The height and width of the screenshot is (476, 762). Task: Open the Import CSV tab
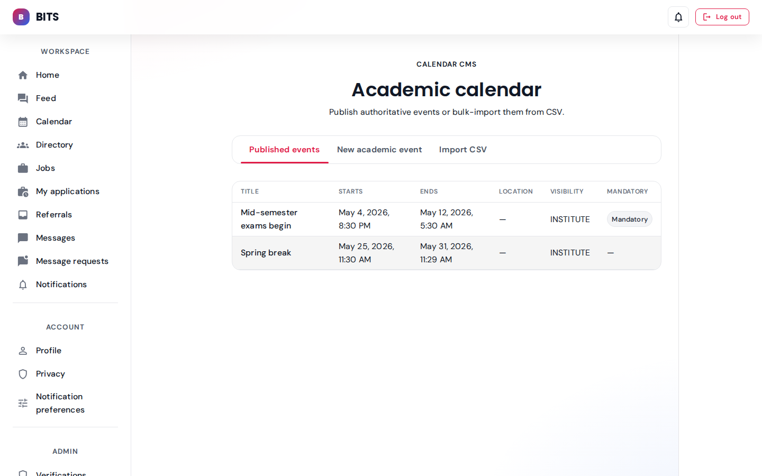(462, 150)
